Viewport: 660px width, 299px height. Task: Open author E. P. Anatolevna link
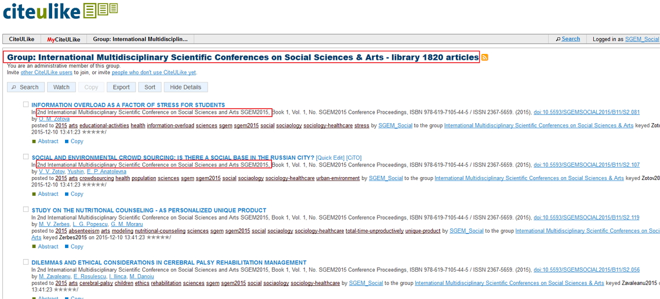tap(106, 172)
